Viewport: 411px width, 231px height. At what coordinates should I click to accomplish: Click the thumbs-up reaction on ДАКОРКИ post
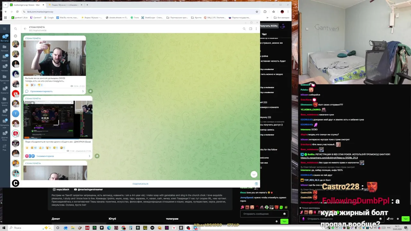42,148
